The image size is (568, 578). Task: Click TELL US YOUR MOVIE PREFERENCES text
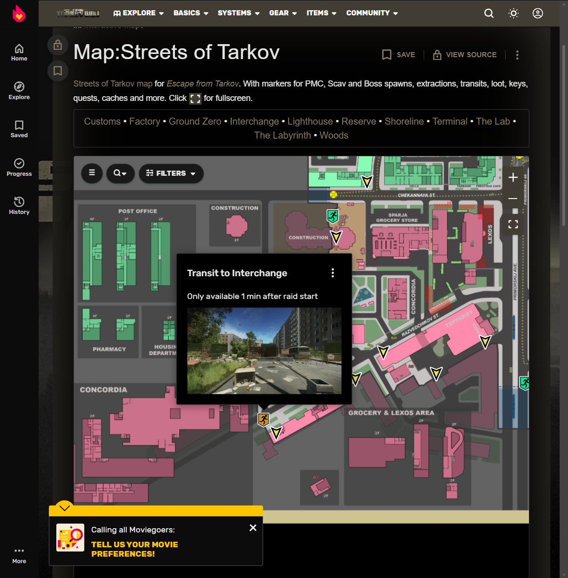pos(135,549)
